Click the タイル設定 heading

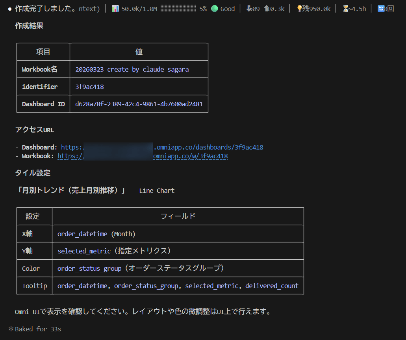(x=33, y=173)
